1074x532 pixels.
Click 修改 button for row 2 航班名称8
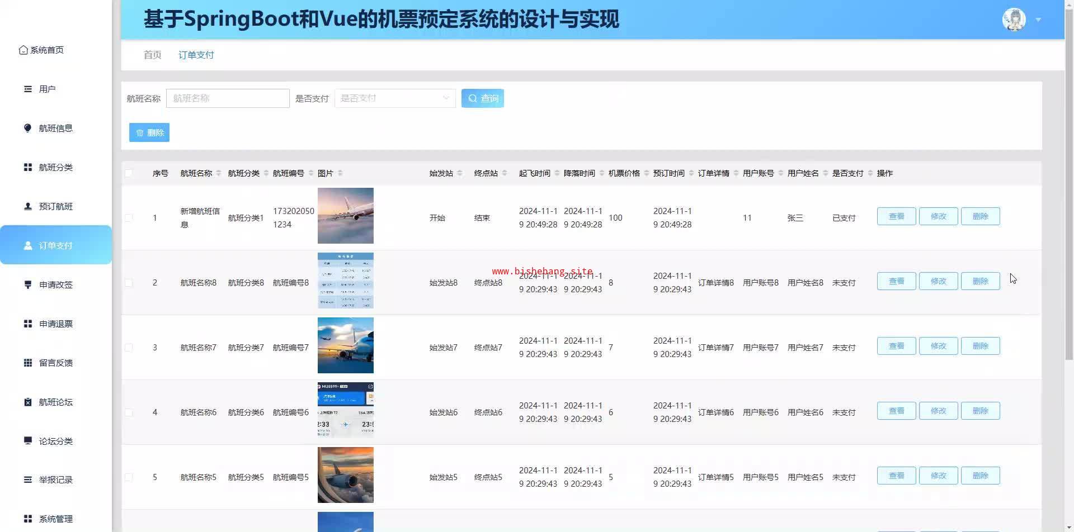[x=938, y=281]
